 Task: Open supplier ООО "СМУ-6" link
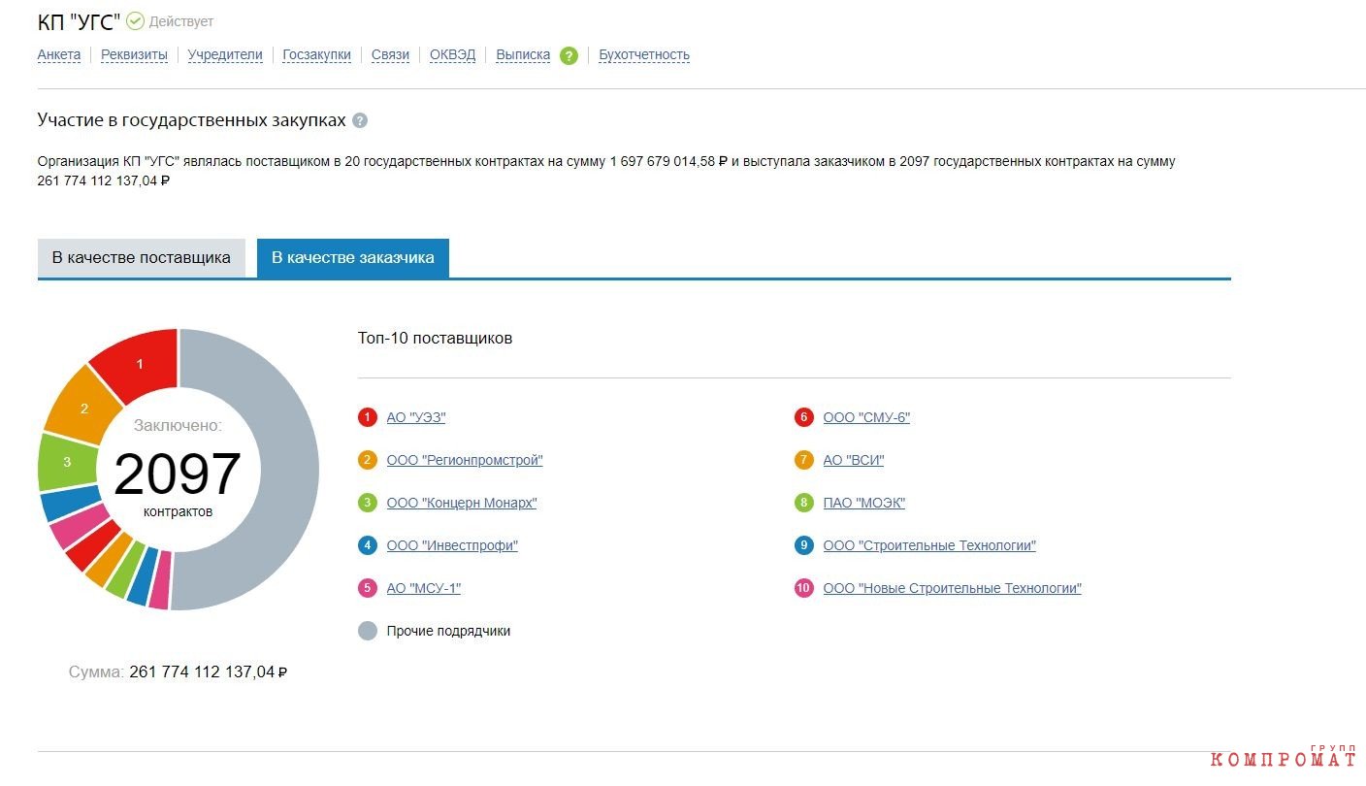coord(866,418)
